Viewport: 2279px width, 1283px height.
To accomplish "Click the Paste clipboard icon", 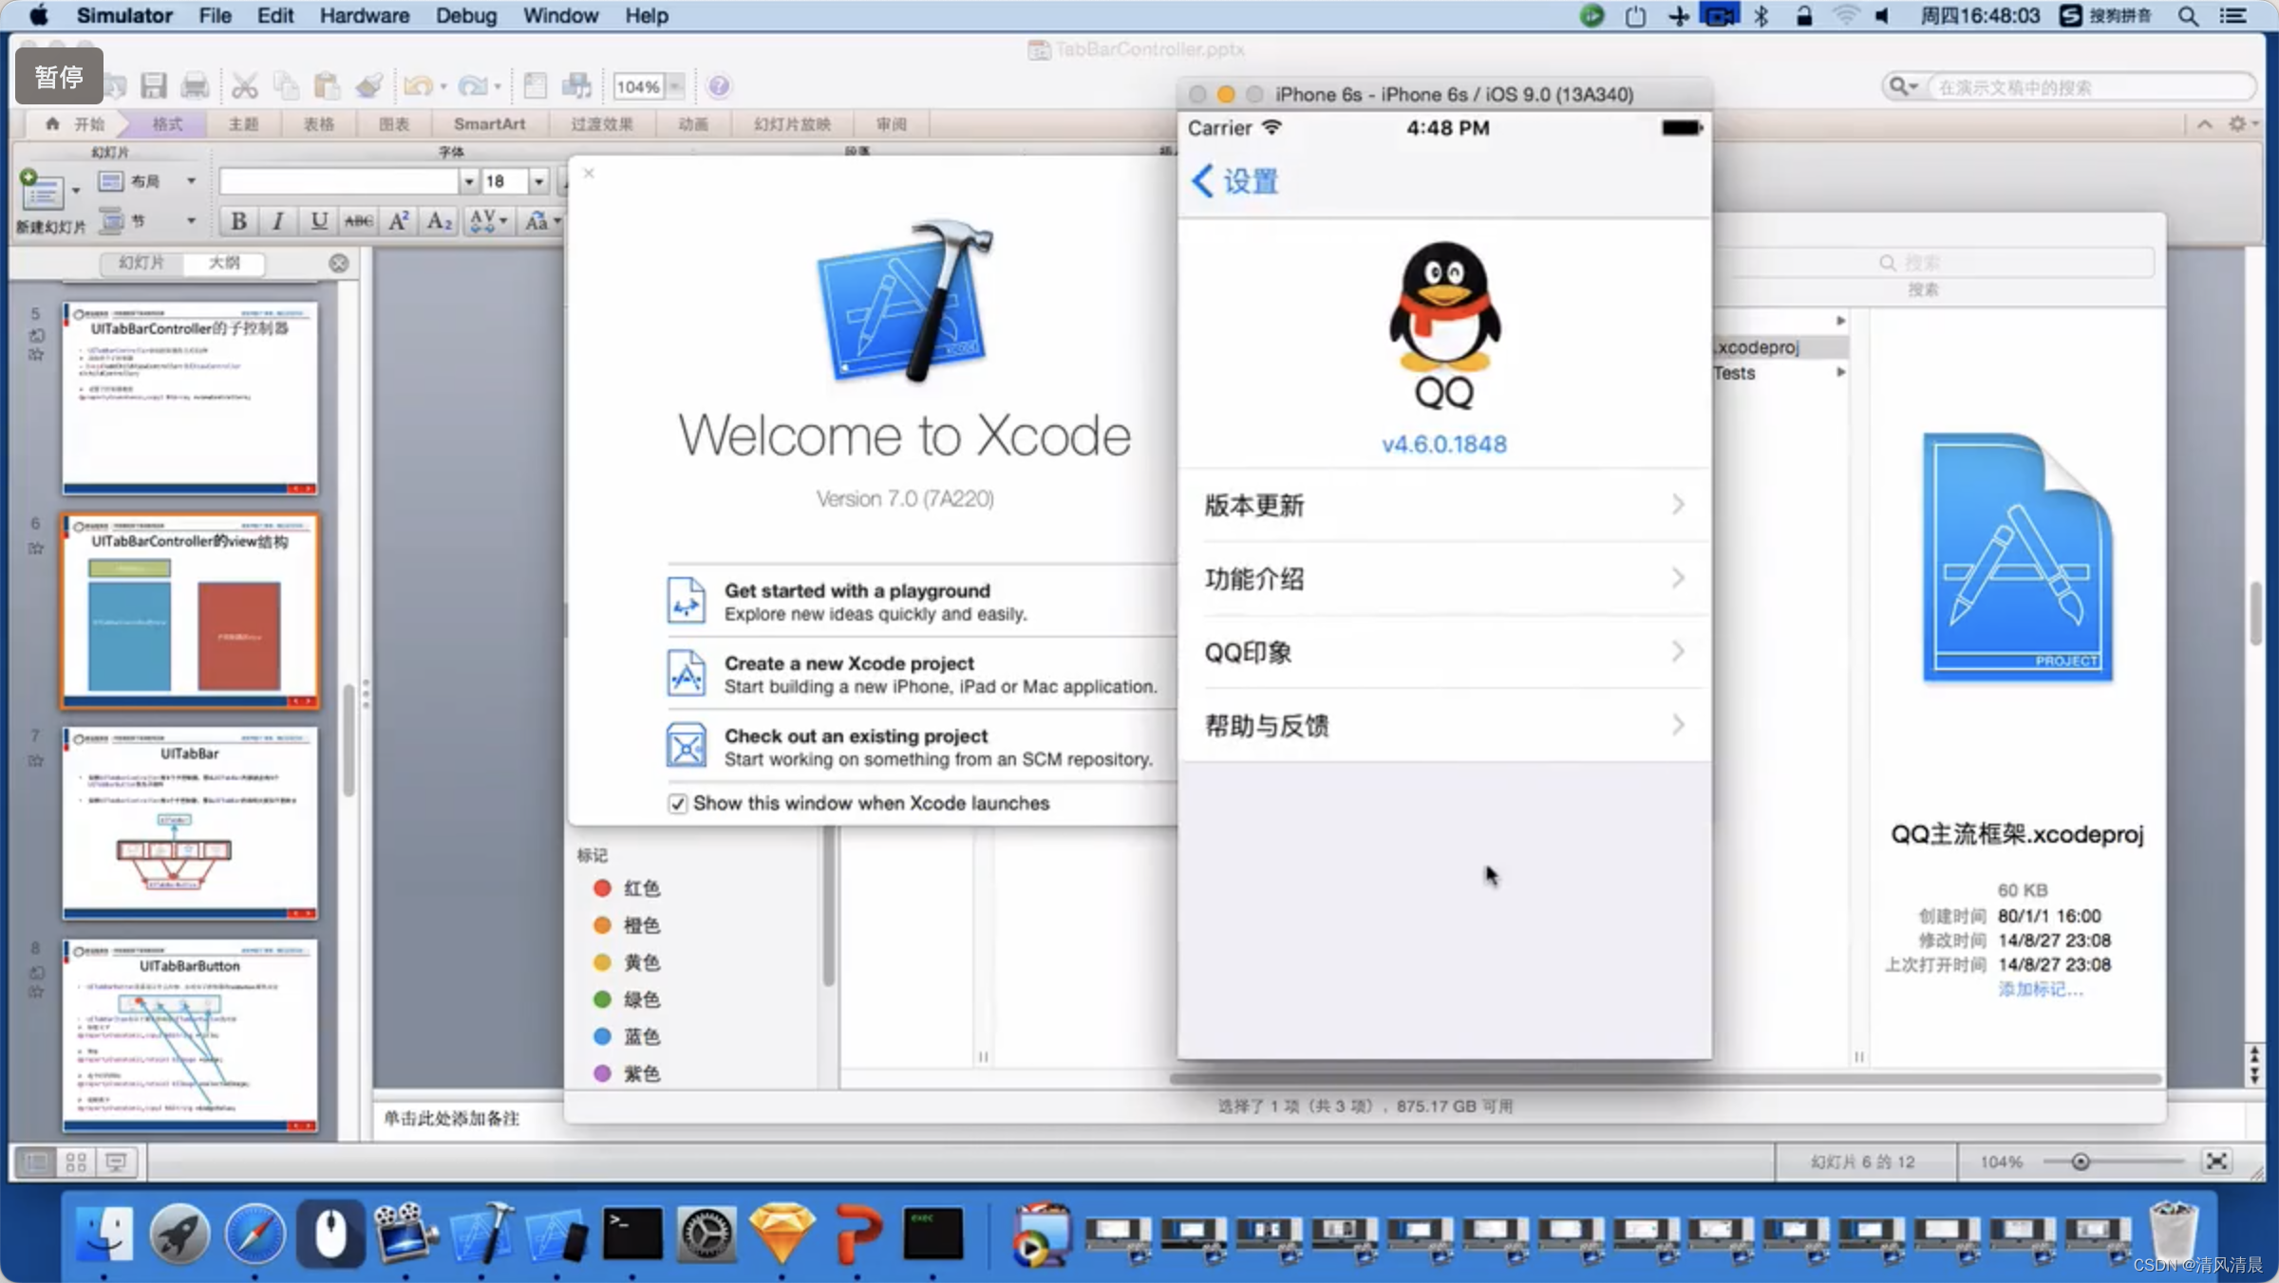I will click(327, 86).
